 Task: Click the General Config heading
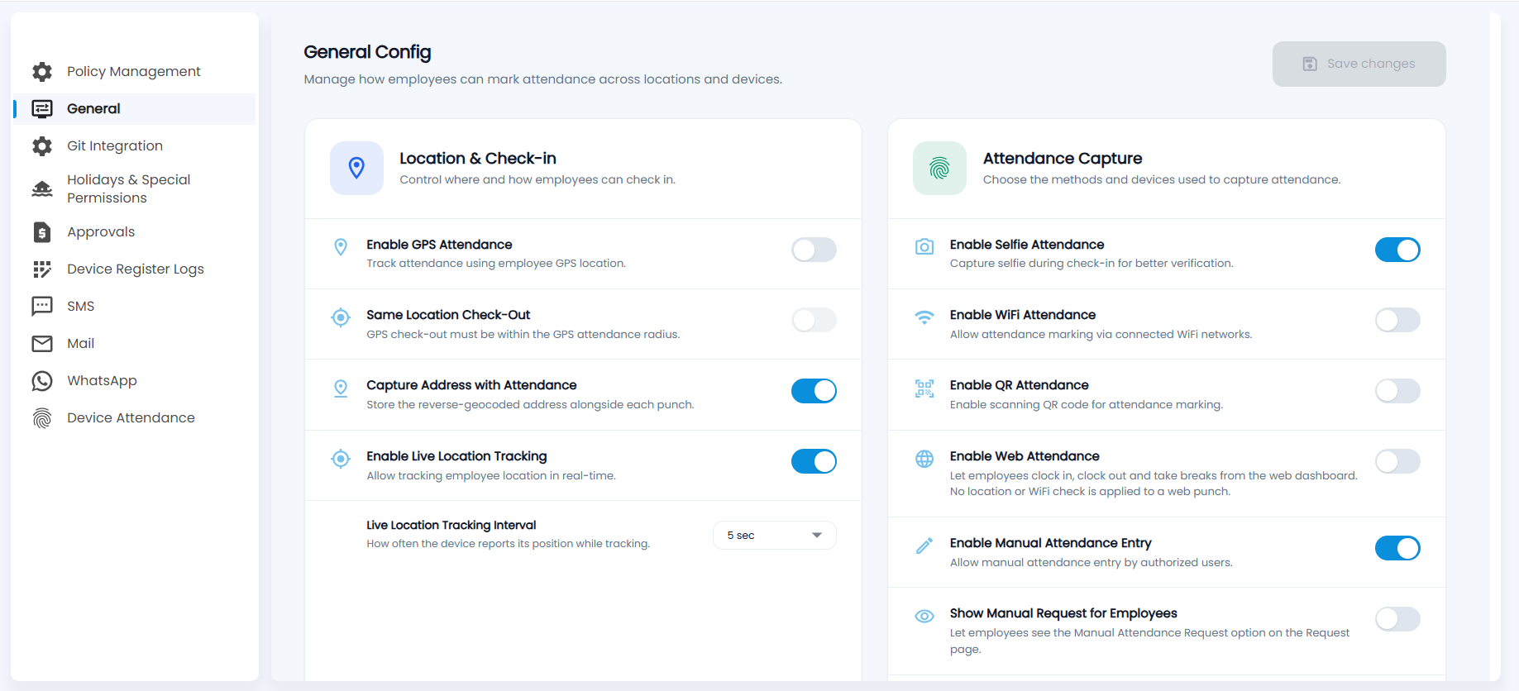(367, 52)
